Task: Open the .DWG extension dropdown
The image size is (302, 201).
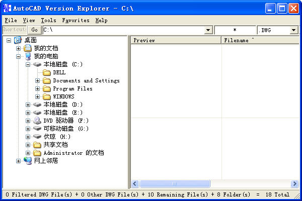Action: (x=293, y=30)
